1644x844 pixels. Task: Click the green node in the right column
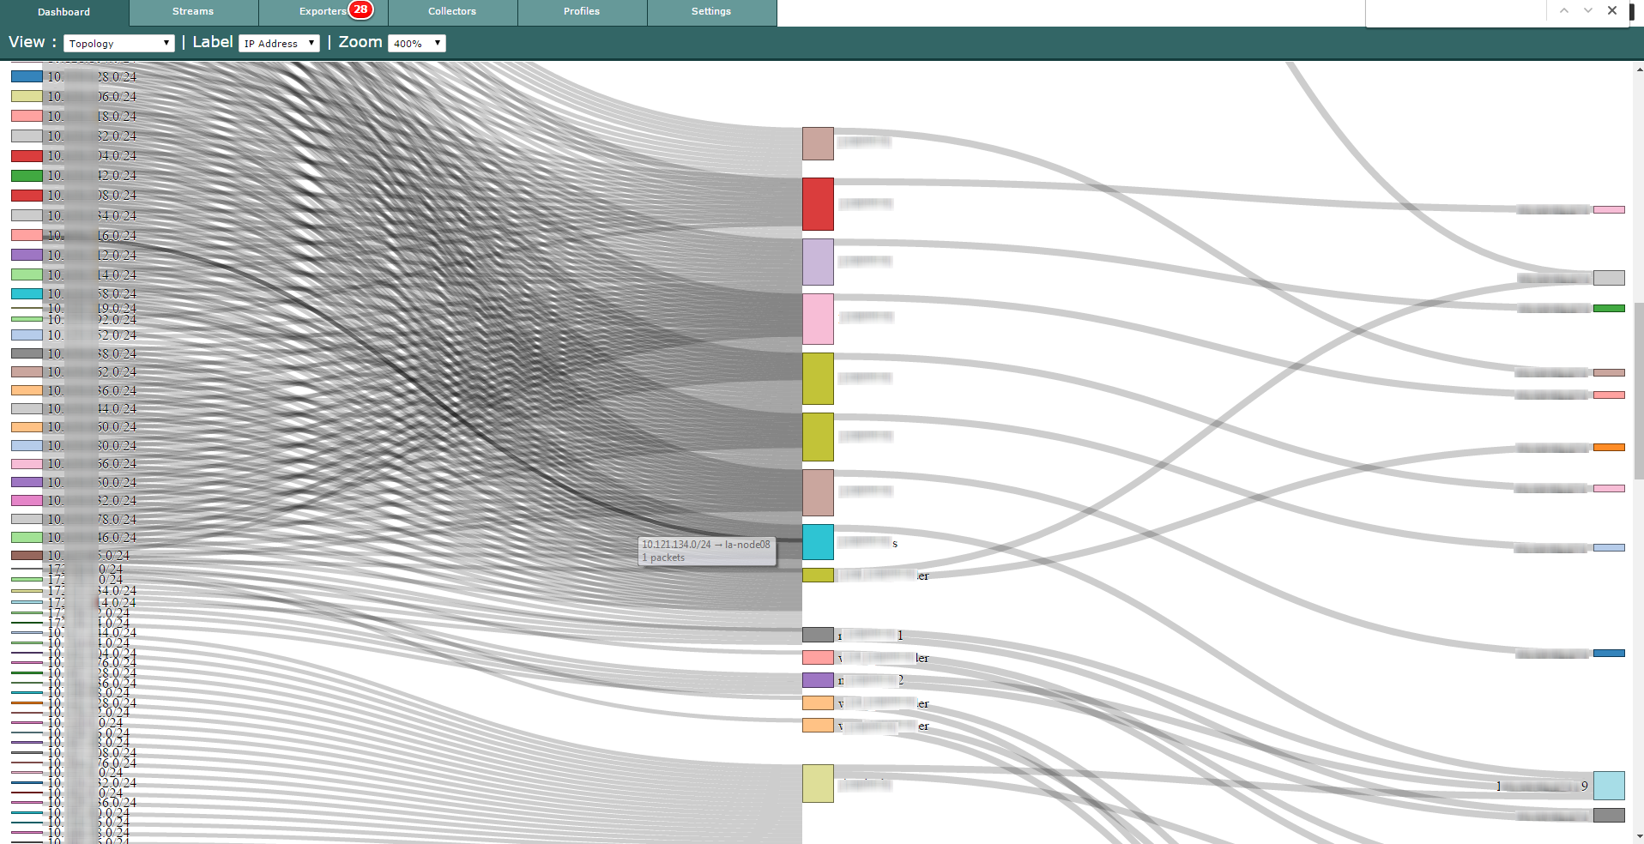[x=1609, y=308]
